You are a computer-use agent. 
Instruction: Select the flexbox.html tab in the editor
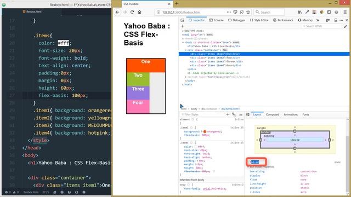tap(32, 11)
